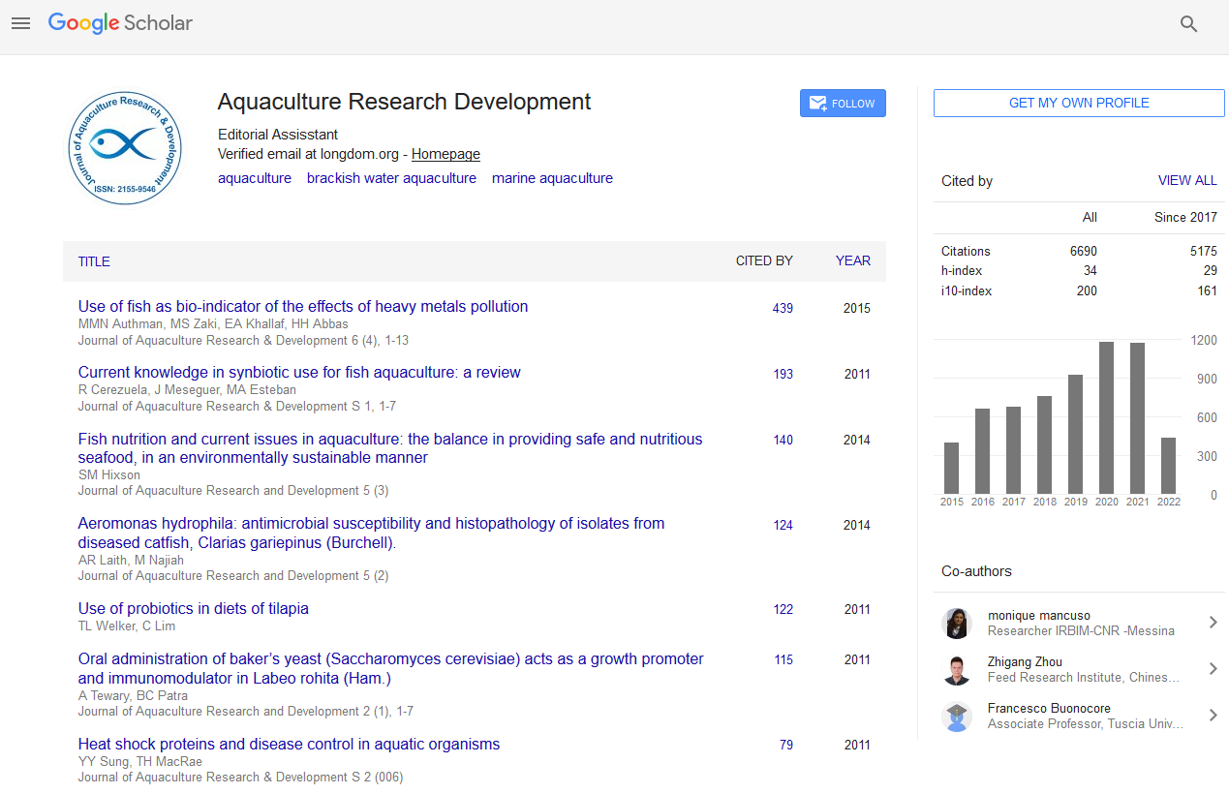Expand chevron beside monique mancuso
The width and height of the screenshot is (1229, 794).
click(1213, 623)
